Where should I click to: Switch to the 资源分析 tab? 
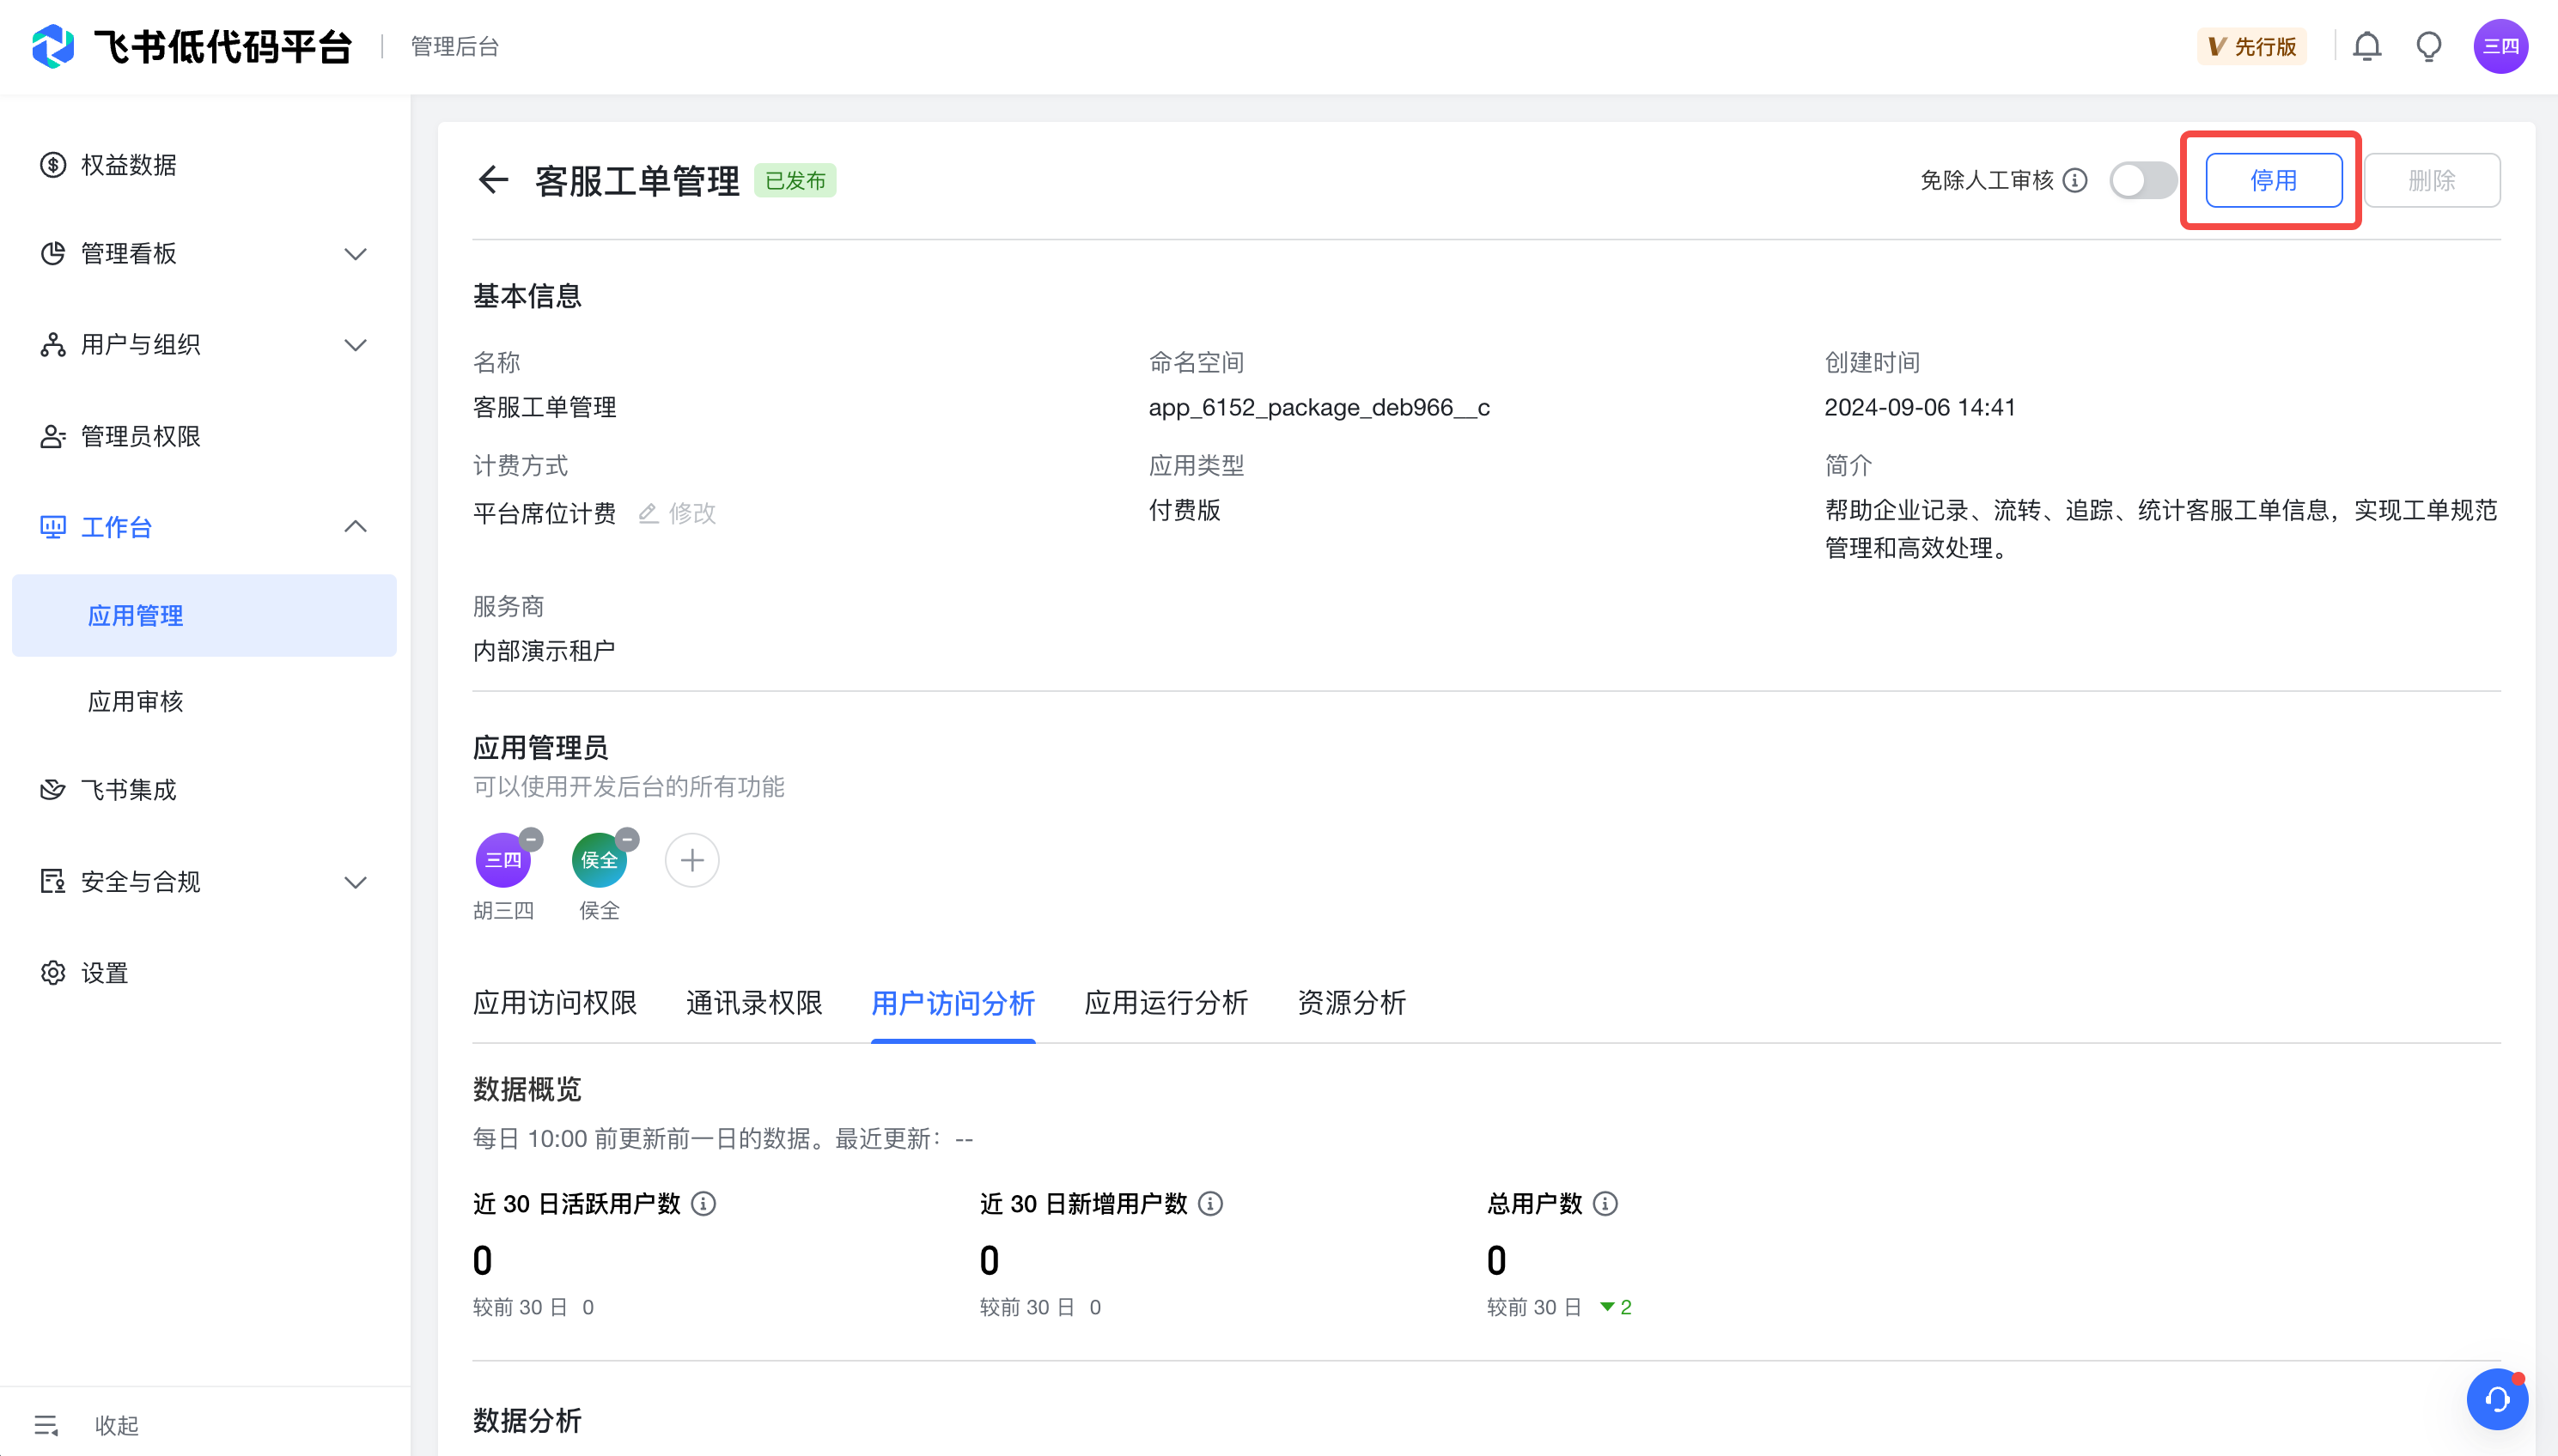pyautogui.click(x=1353, y=1003)
